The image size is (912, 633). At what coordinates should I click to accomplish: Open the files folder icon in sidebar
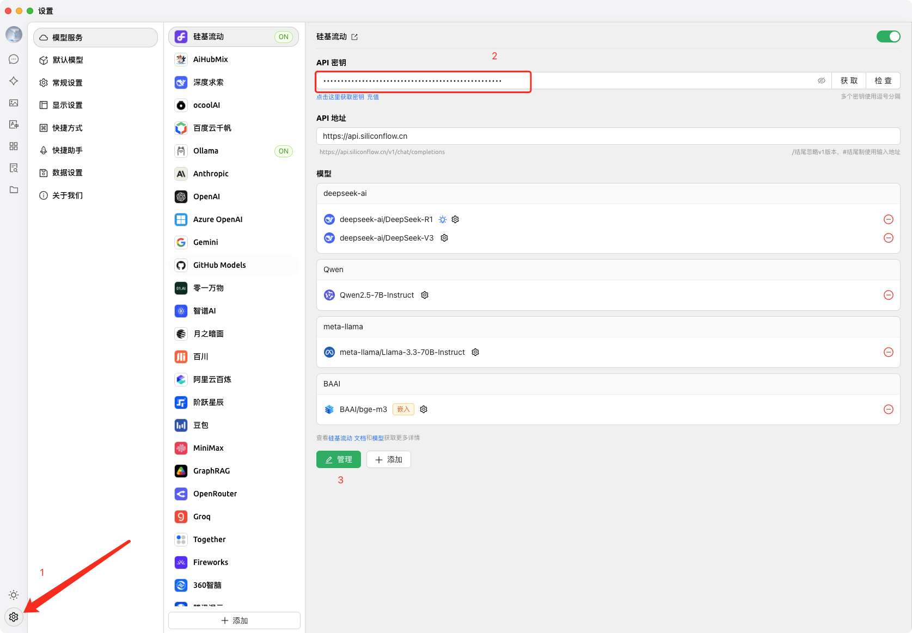[x=14, y=190]
